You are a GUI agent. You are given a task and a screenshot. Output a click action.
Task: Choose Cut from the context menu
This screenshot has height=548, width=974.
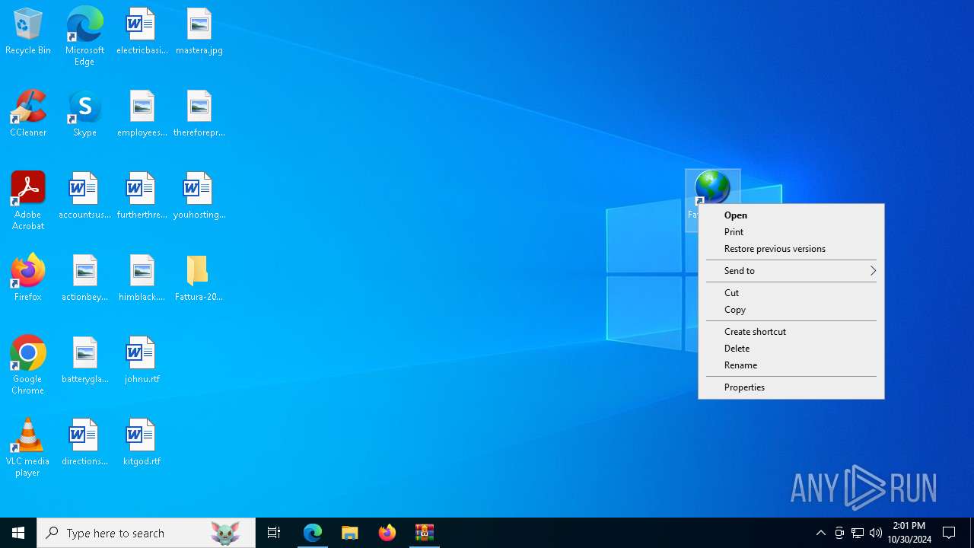tap(791, 293)
